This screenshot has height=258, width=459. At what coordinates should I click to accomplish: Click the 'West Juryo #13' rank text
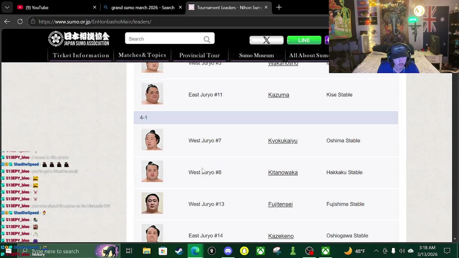pyautogui.click(x=206, y=204)
